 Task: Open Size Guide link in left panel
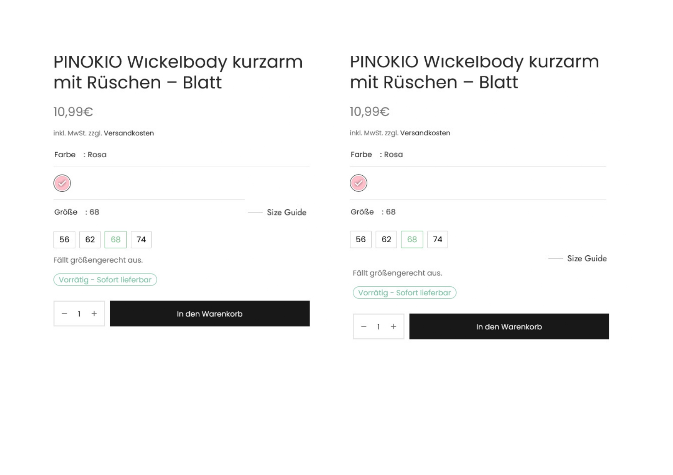286,212
